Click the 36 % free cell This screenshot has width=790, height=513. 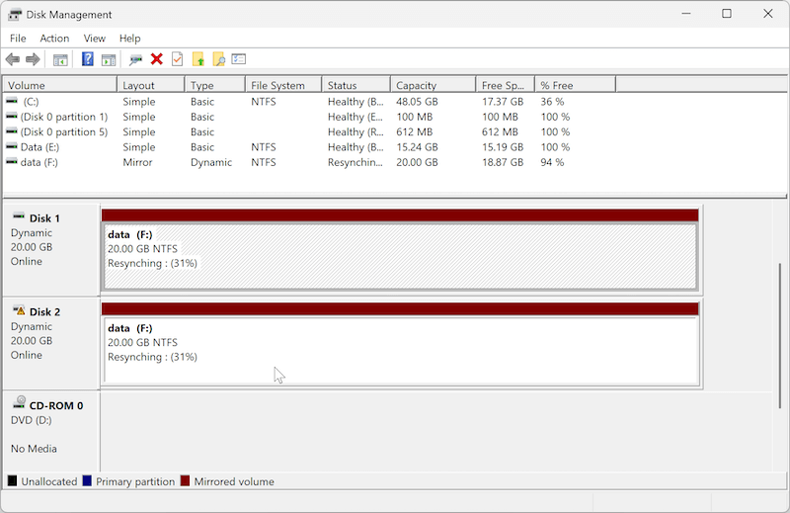552,102
